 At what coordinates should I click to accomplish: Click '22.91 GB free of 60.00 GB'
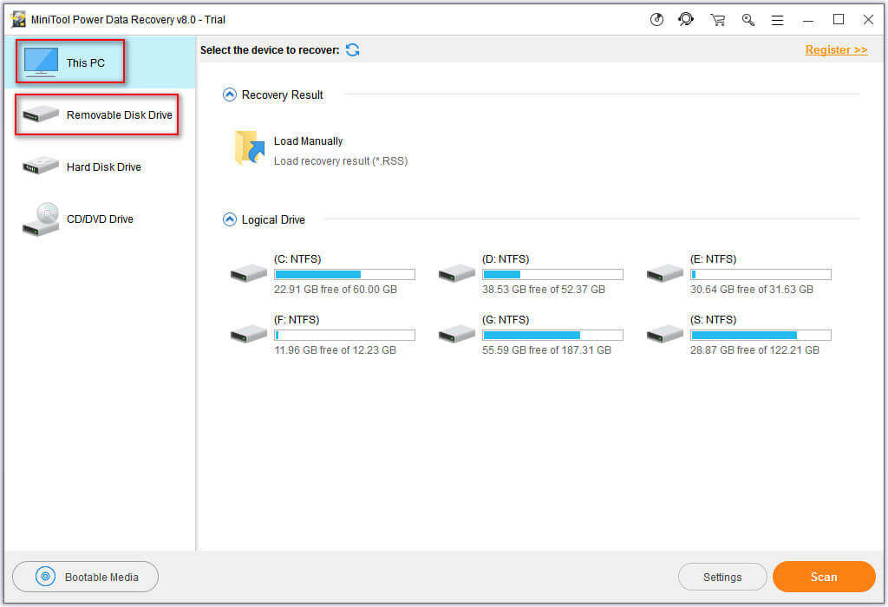(x=336, y=290)
